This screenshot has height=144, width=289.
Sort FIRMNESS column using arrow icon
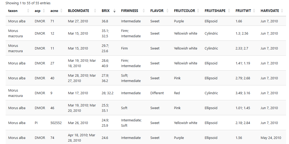point(144,11)
